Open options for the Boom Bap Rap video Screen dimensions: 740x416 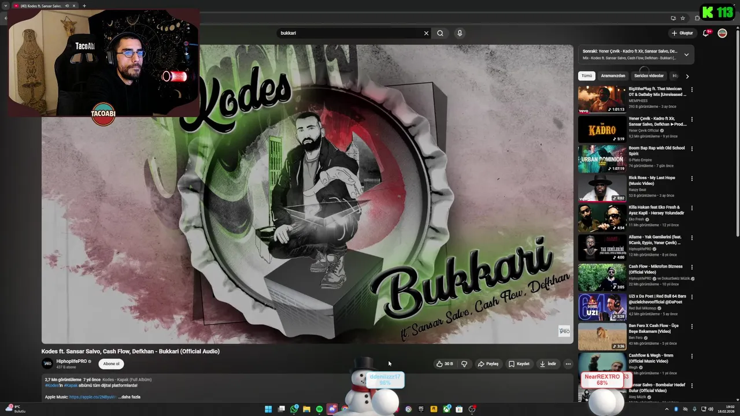[x=691, y=148]
